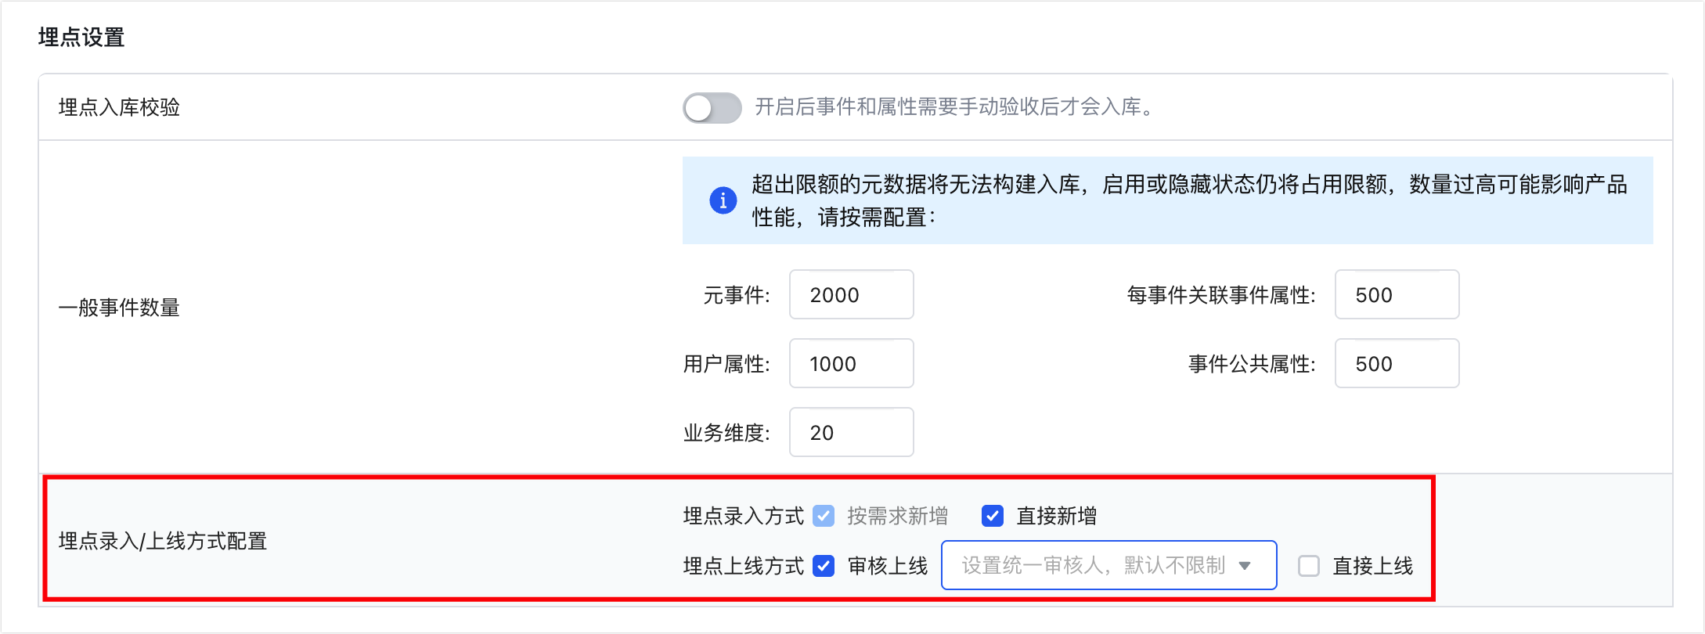Click the 直接新增 label text
This screenshot has width=1705, height=634.
[x=1056, y=517]
